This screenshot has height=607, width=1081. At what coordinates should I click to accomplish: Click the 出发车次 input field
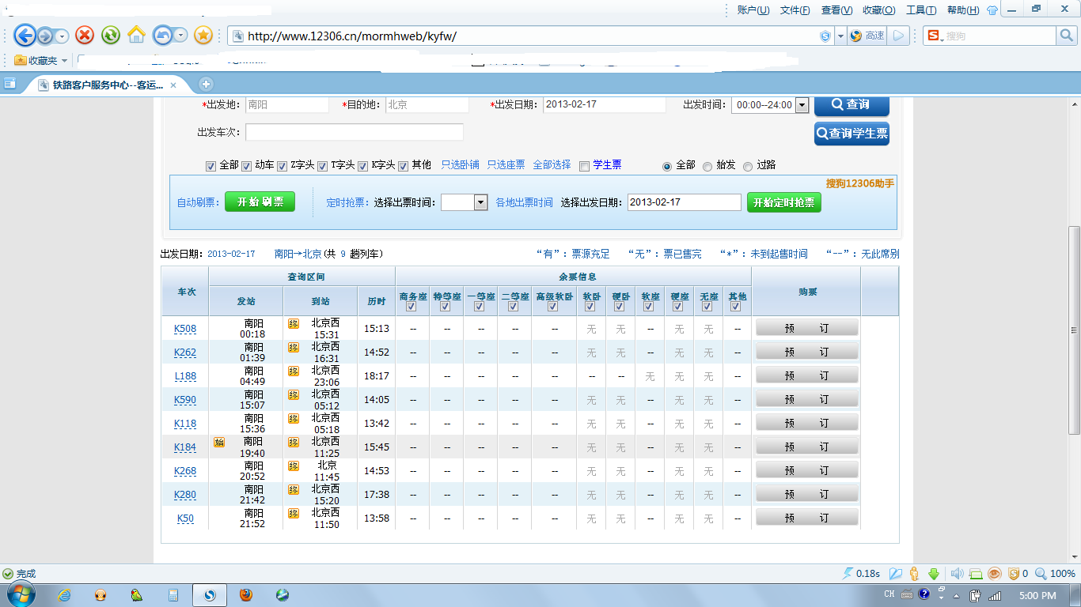click(x=354, y=132)
